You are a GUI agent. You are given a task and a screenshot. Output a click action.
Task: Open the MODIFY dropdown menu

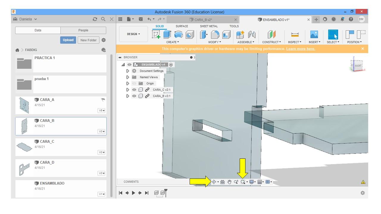tap(215, 42)
